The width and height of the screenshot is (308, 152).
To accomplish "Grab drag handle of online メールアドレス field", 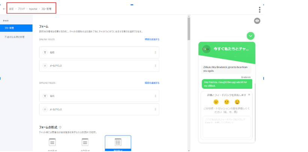I will pos(155,66).
